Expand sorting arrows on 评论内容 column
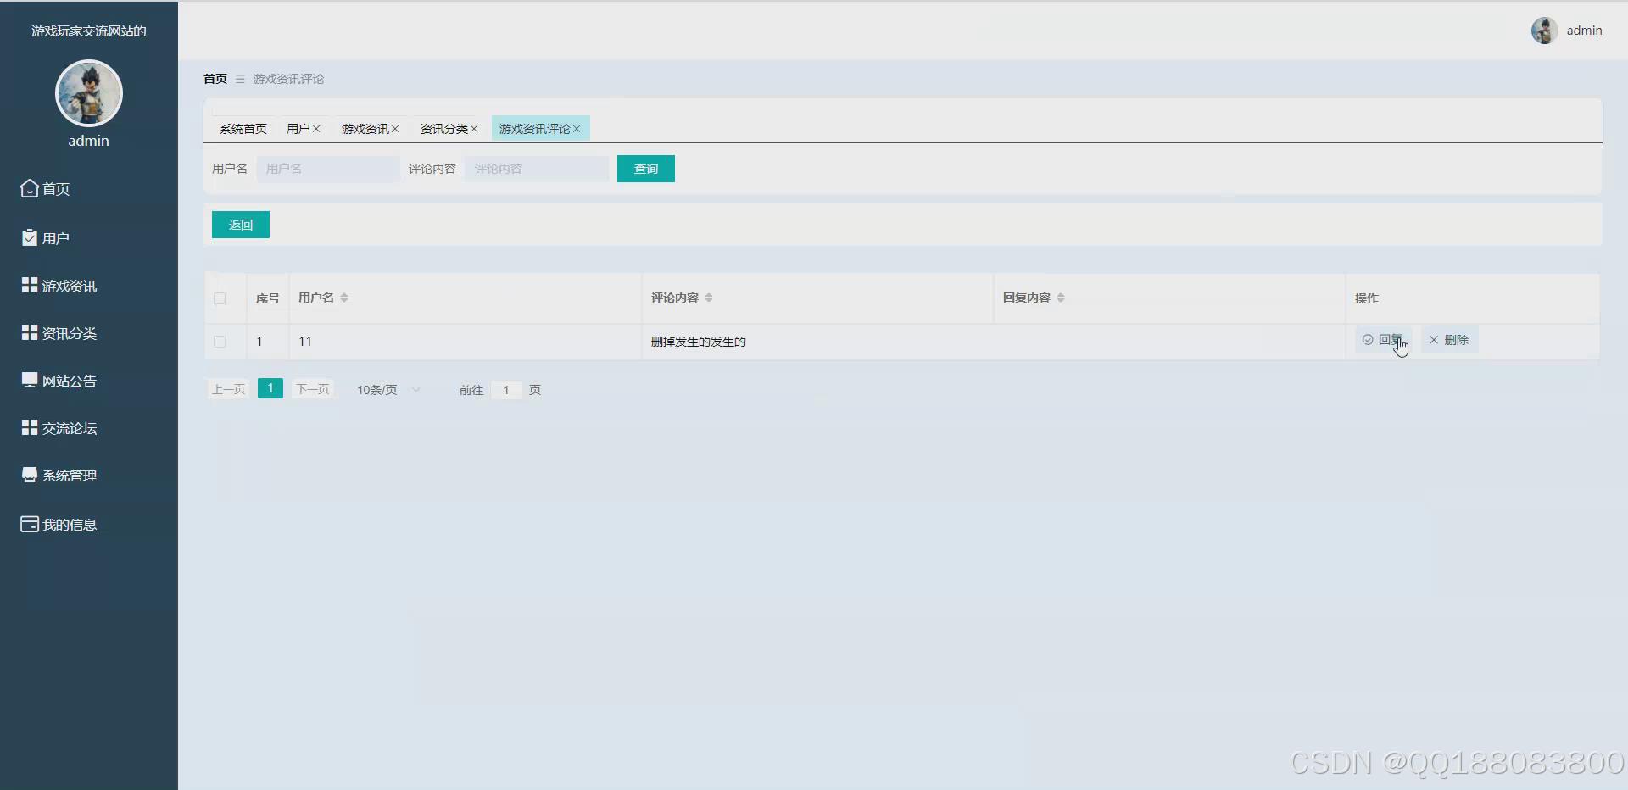The image size is (1628, 790). pos(711,298)
